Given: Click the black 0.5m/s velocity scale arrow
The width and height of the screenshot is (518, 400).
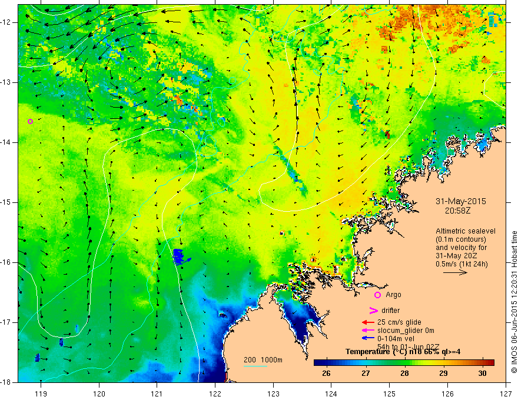Looking at the screenshot, I should (x=455, y=272).
